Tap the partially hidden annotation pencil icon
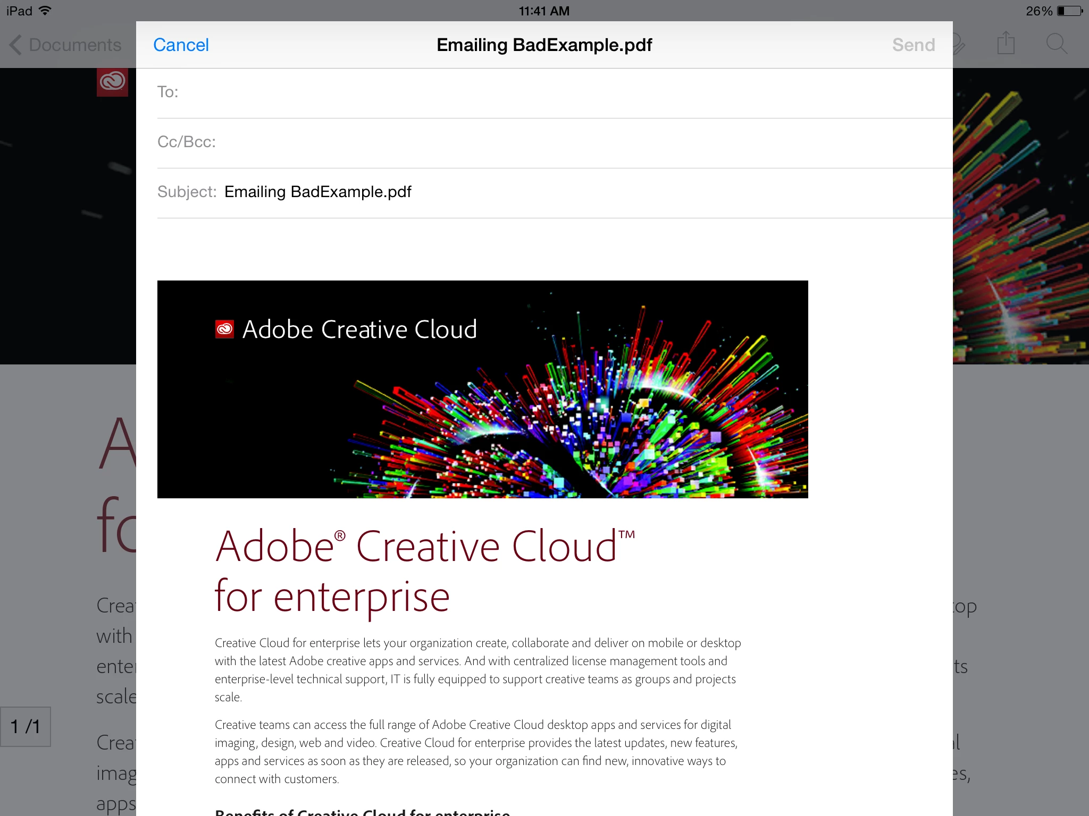The width and height of the screenshot is (1089, 816). pos(959,45)
